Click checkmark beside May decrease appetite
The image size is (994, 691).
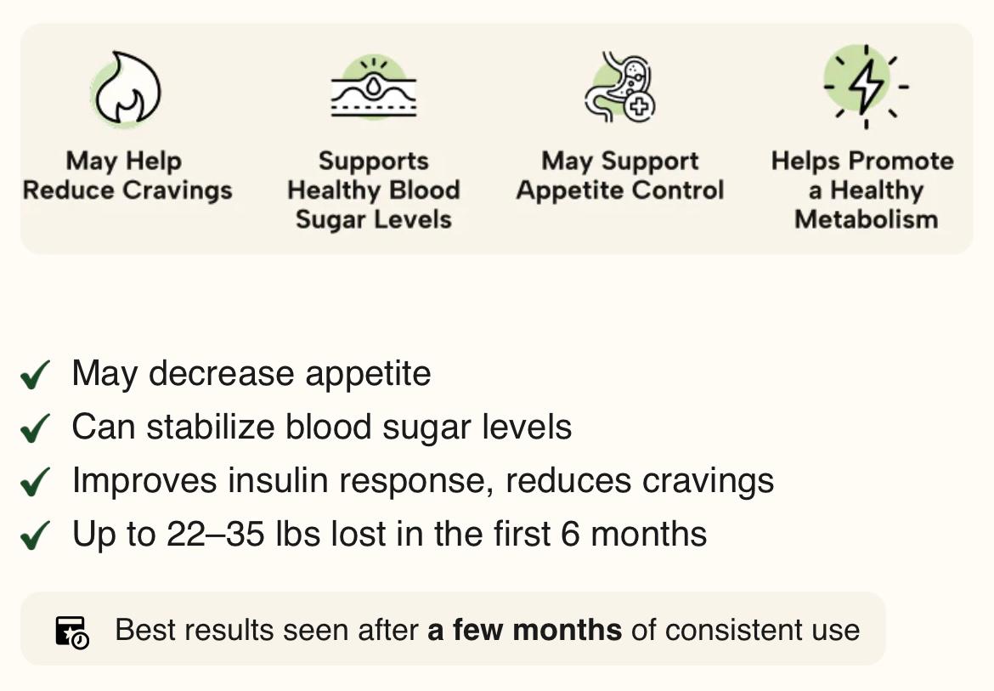coord(36,374)
